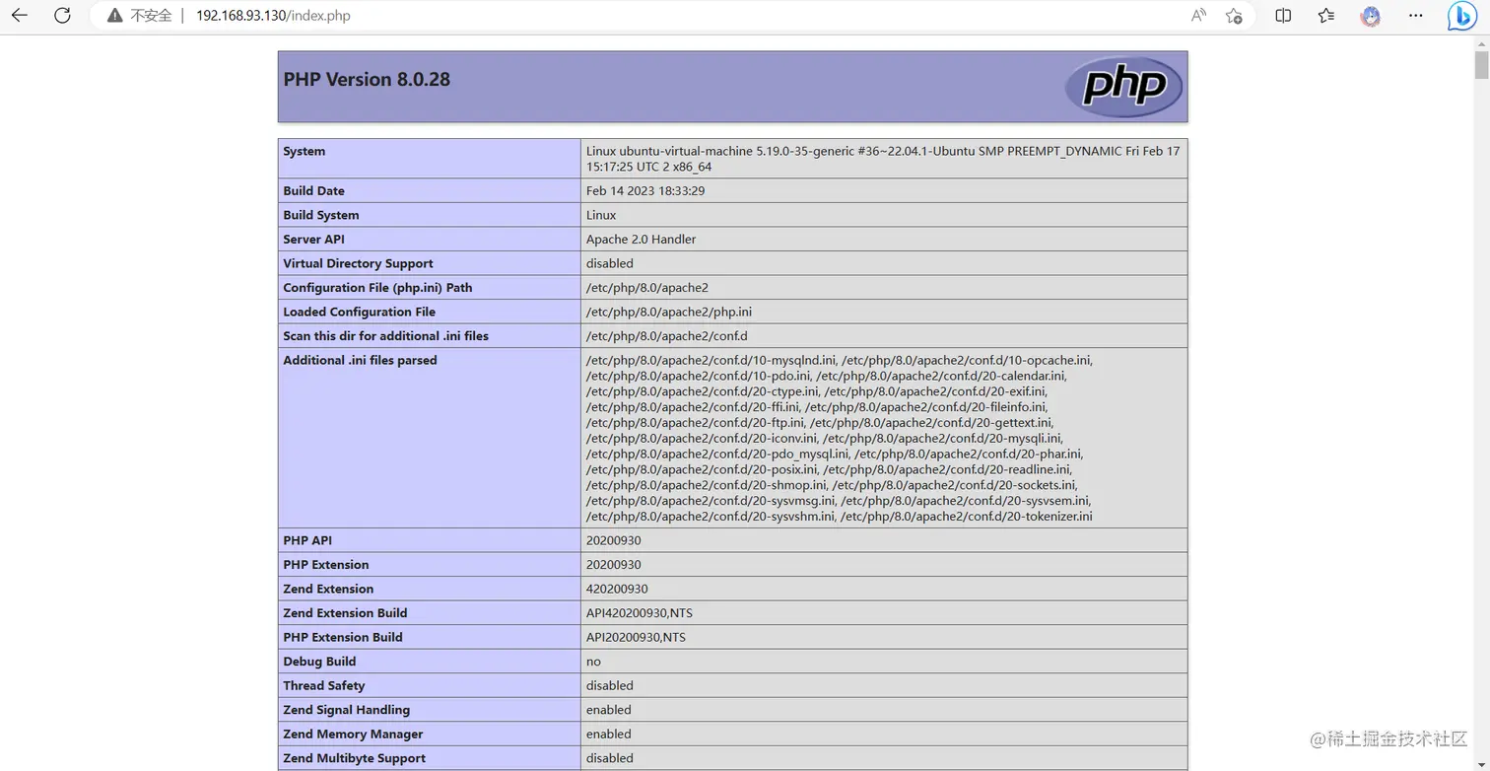Click the Server API label
1490x771 pixels.
[314, 239]
